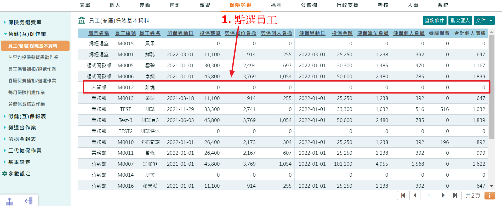Sort by the 員工姓名 column header
Image resolution: width=502 pixels, height=206 pixels.
150,33
